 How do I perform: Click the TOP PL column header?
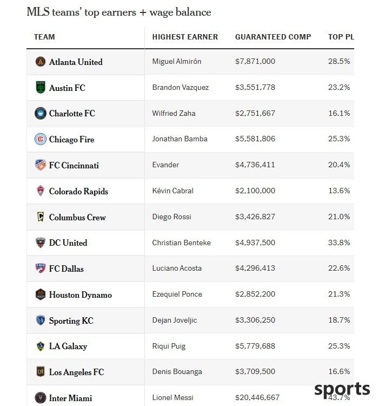tap(341, 37)
